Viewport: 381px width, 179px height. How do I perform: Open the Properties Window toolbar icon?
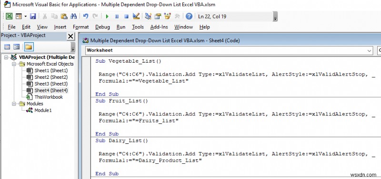click(158, 17)
